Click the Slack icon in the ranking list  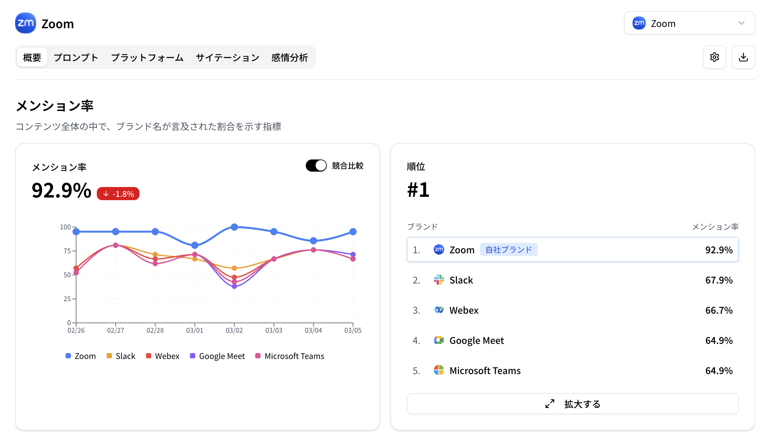coord(439,280)
